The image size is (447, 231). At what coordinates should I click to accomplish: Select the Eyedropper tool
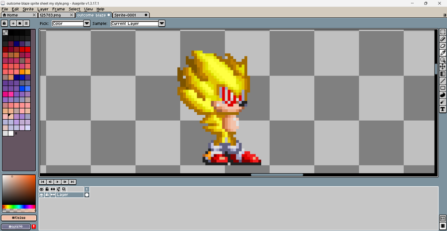(x=443, y=53)
